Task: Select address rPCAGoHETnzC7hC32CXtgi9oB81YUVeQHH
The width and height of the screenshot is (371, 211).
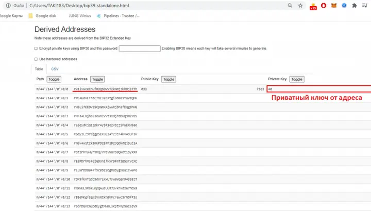Action: click(x=105, y=98)
